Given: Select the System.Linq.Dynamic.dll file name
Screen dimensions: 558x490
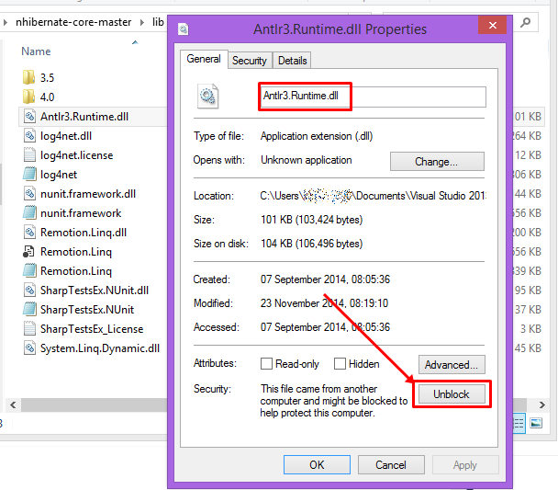Looking at the screenshot, I should point(100,348).
